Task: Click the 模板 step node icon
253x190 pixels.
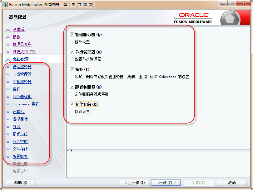Action: (x=8, y=37)
